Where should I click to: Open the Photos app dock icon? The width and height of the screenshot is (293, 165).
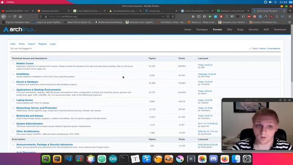click(202, 159)
